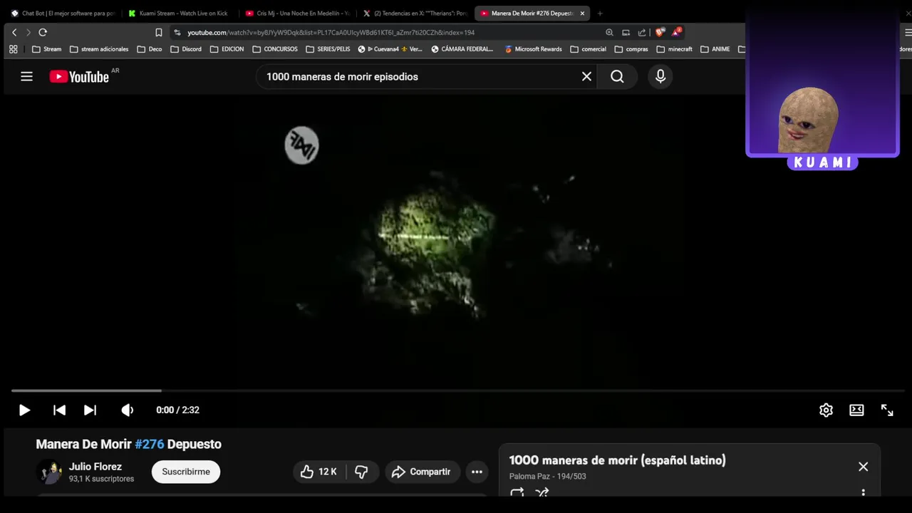Go forward in the browser
Screen dimensions: 912x513
pos(28,32)
